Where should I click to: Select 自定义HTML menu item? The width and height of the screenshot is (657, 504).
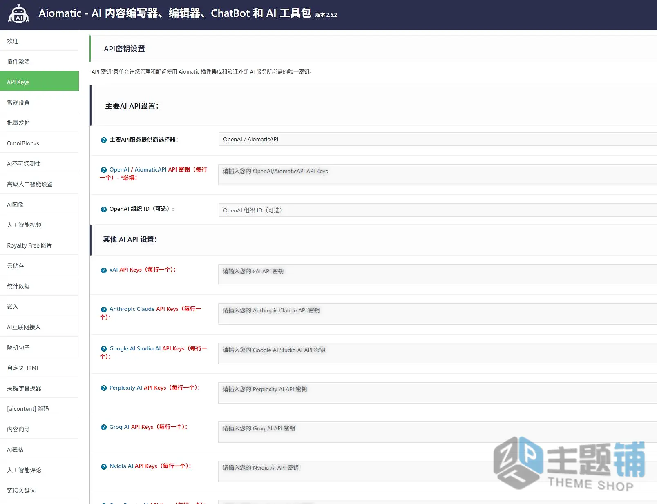(39, 368)
